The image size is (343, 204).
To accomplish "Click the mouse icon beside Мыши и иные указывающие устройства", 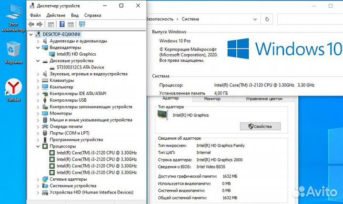I will click(45, 120).
